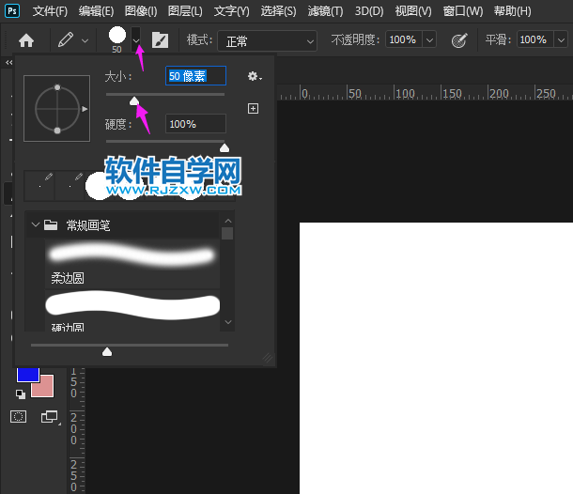The image size is (573, 494).
Task: Click the hardness slider handle
Action: [x=225, y=147]
